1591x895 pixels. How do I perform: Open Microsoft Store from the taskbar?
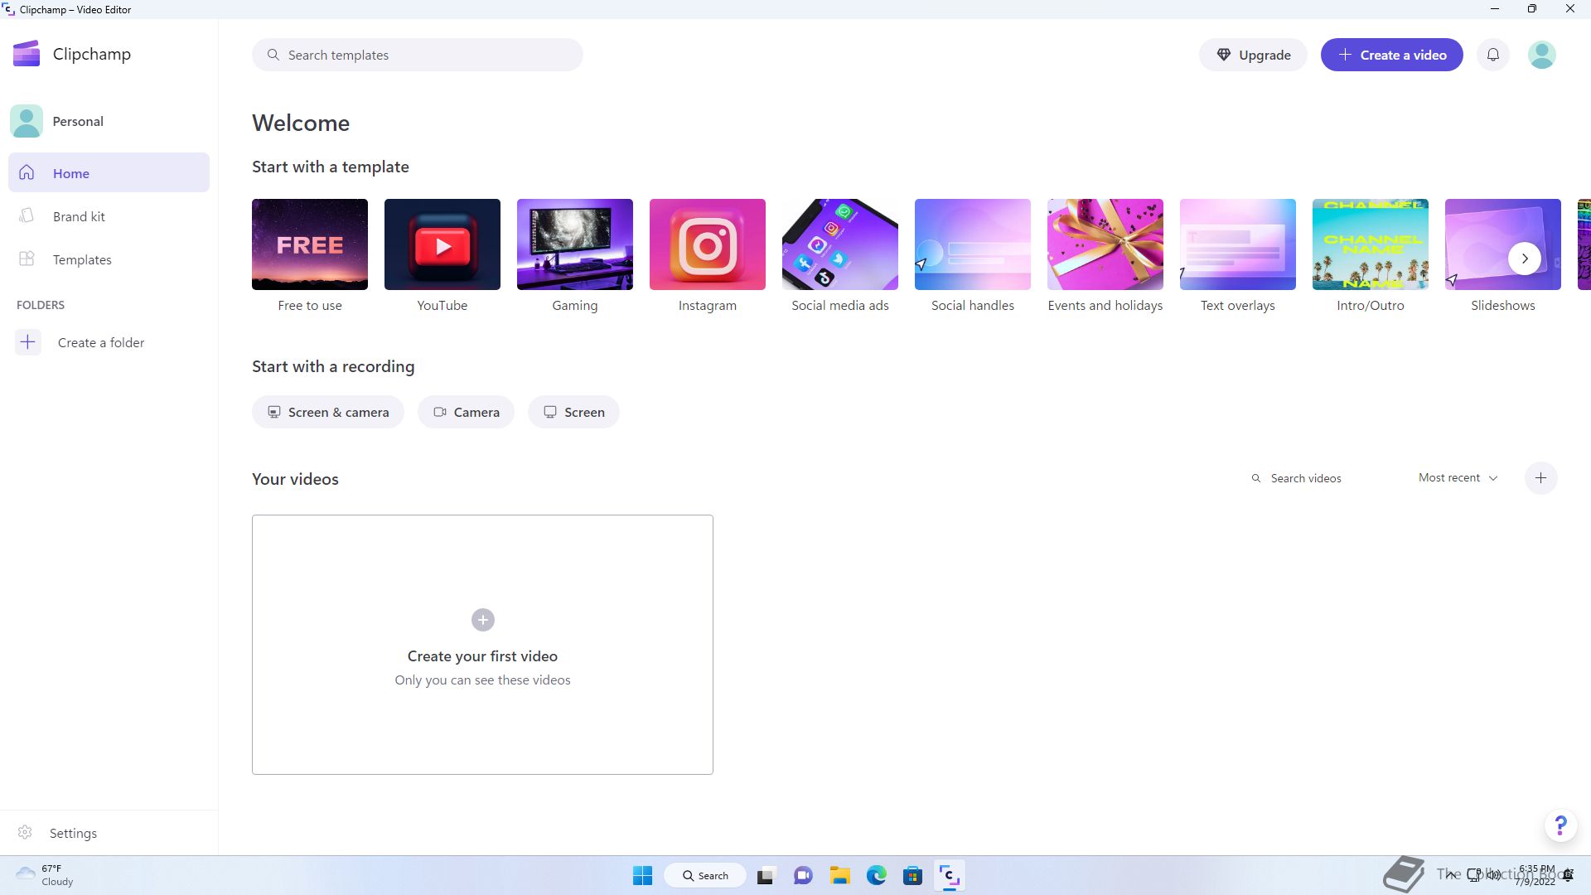[912, 875]
